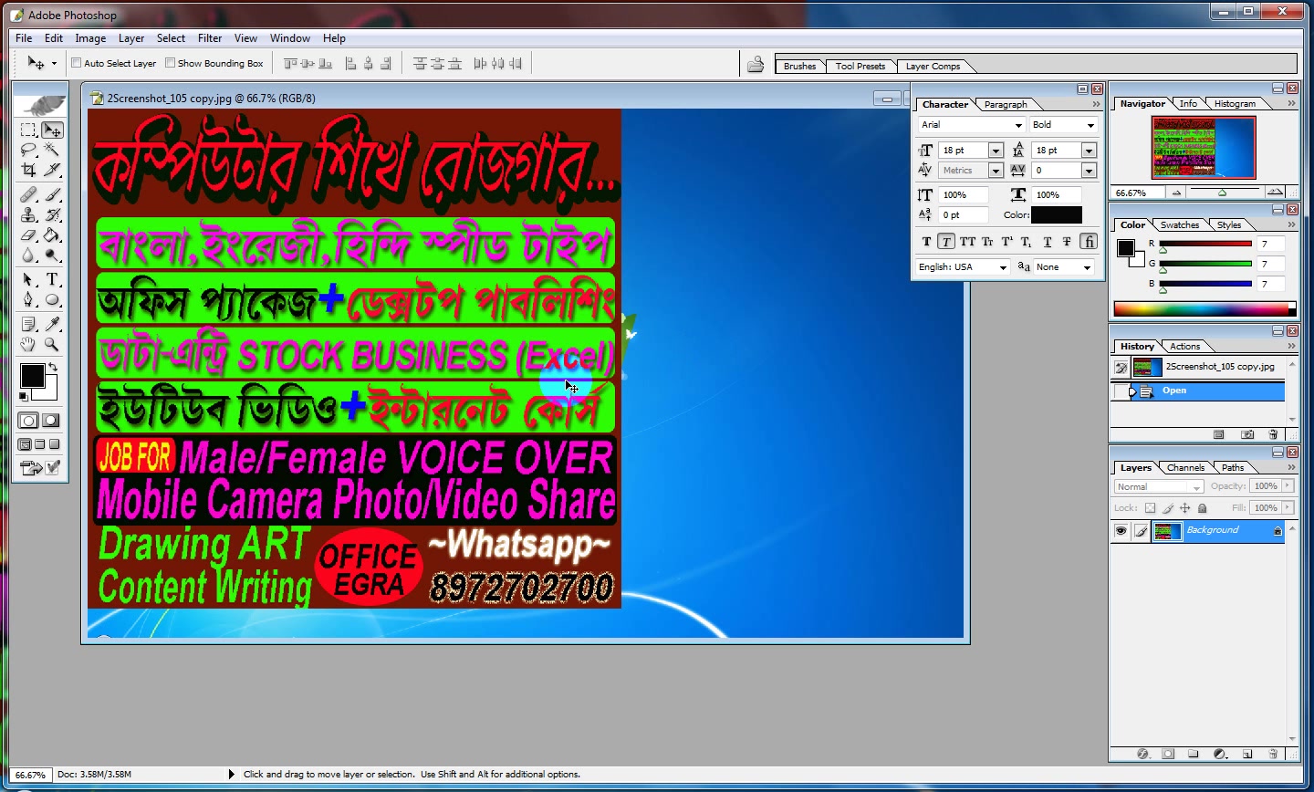Screen dimensions: 1314x792
Task: Enable Show Bounding Box checkbox
Action: (170, 63)
